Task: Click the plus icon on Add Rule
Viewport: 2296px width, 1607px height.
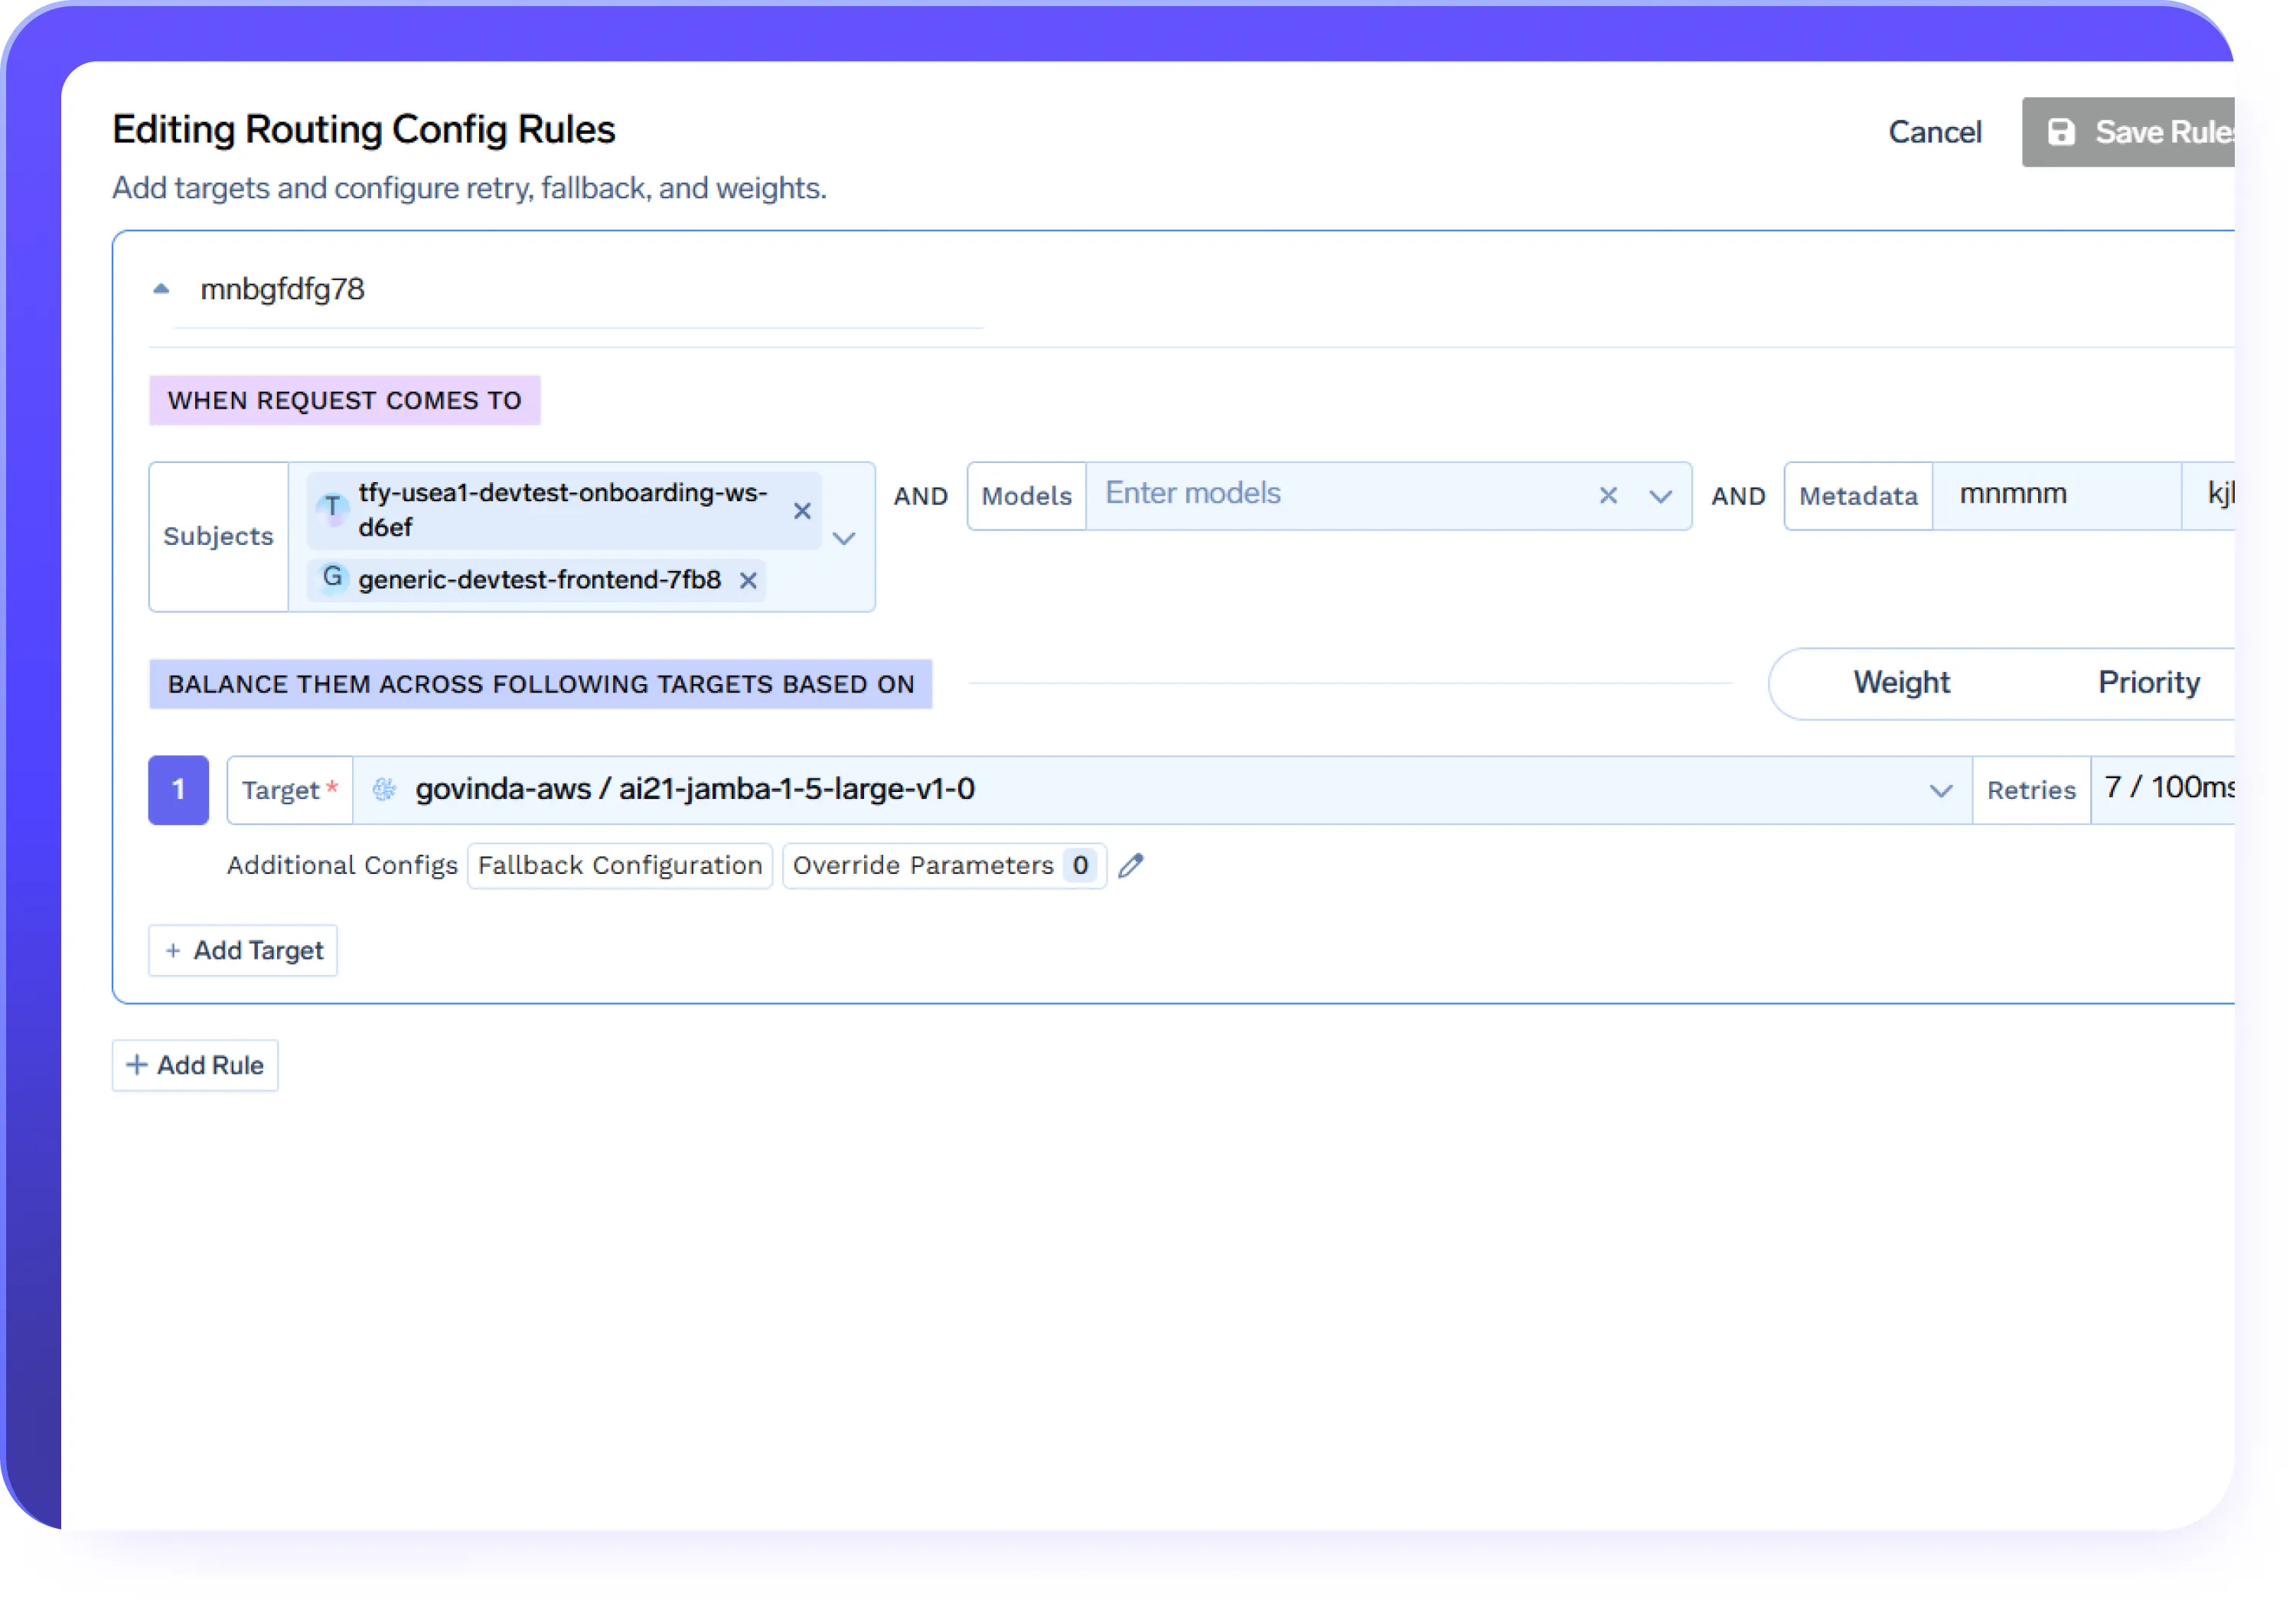Action: (x=138, y=1065)
